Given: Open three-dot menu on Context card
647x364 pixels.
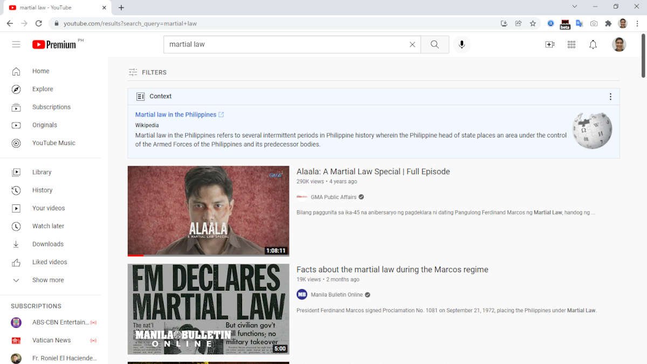Looking at the screenshot, I should [610, 96].
